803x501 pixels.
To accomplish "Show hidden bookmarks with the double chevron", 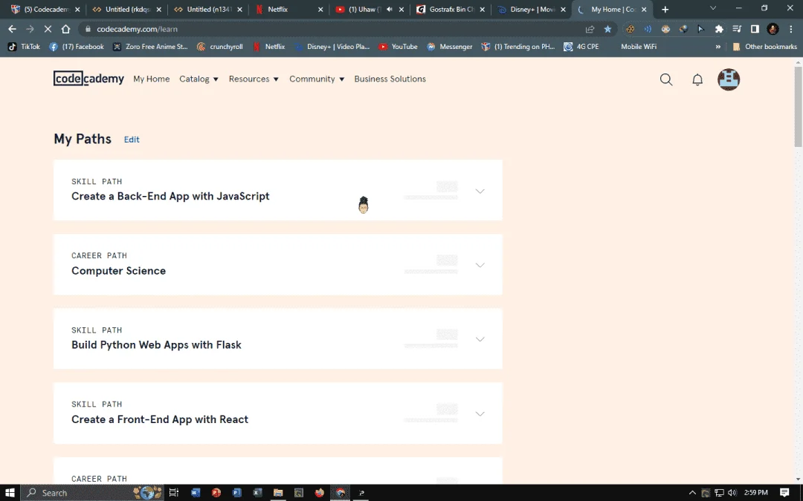I will 718,47.
